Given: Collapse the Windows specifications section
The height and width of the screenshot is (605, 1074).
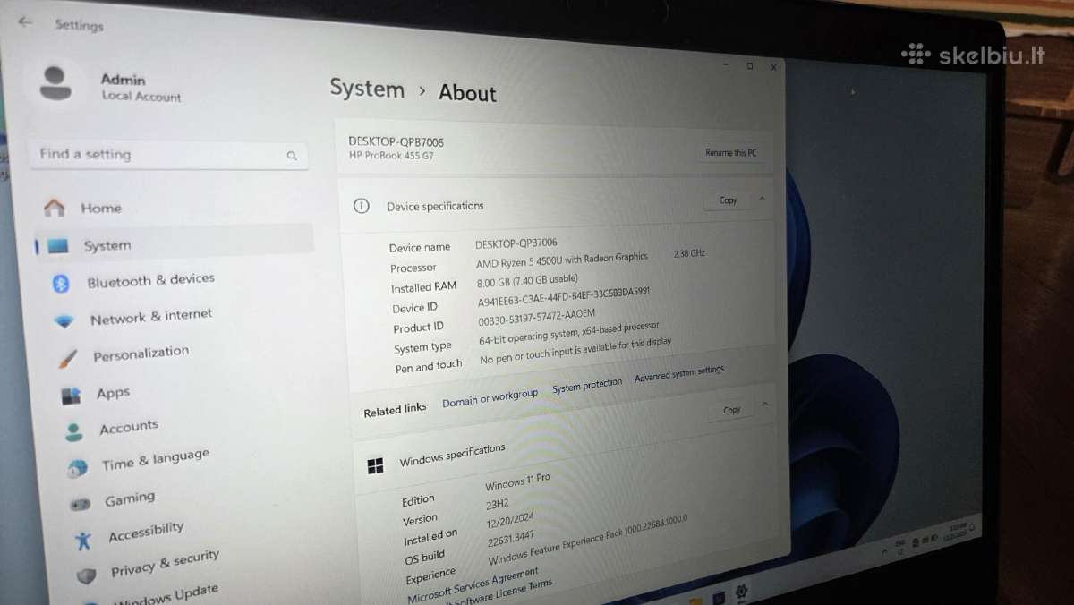Looking at the screenshot, I should click(764, 405).
